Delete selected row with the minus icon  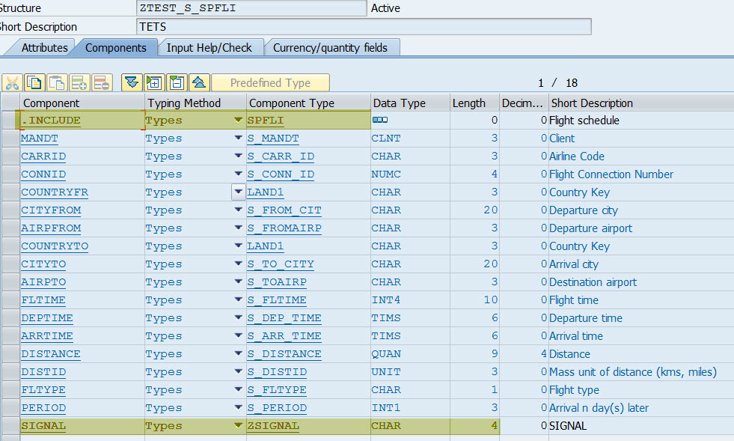(x=100, y=82)
